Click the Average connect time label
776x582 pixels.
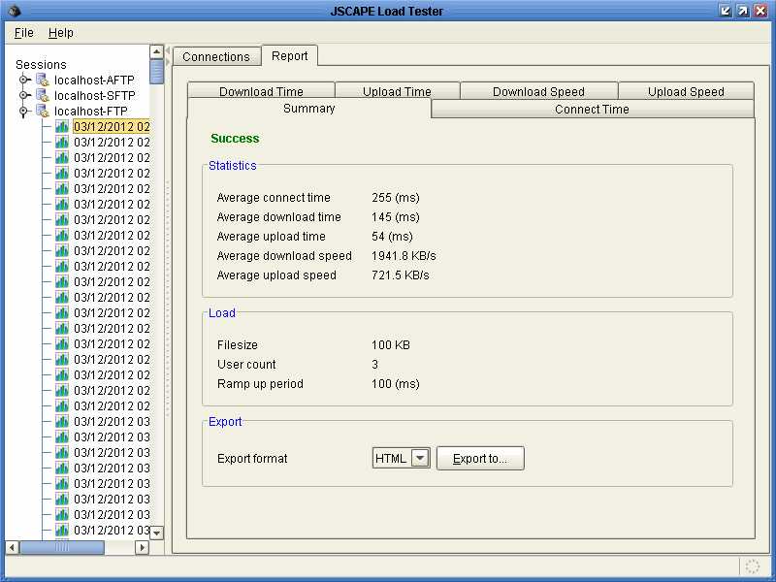274,198
